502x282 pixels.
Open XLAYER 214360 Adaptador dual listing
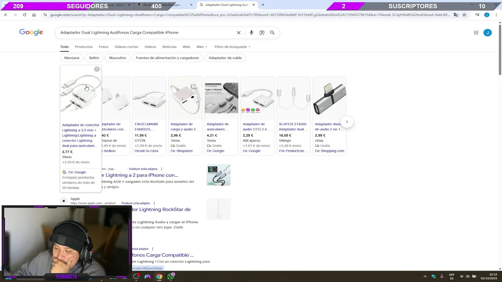tap(293, 127)
